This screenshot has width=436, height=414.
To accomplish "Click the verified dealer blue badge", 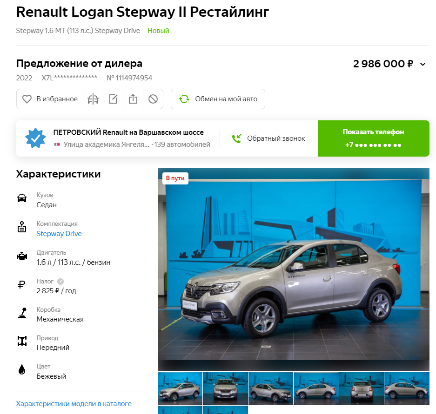I will click(x=35, y=138).
